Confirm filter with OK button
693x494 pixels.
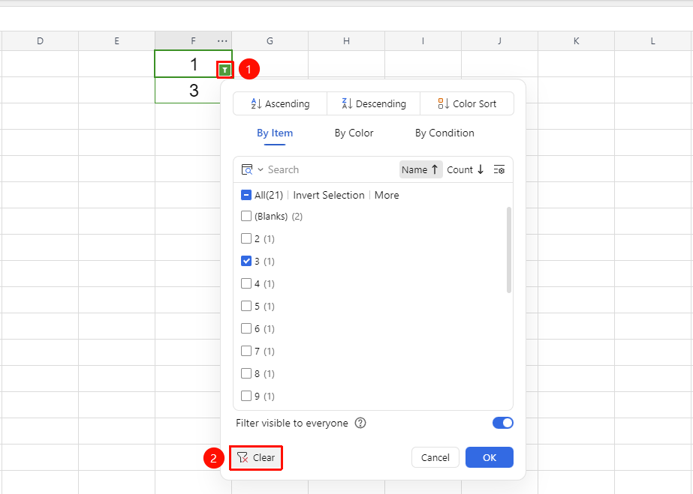coord(490,458)
